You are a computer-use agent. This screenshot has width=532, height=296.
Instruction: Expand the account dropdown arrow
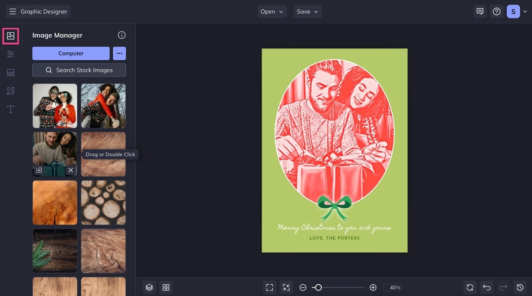point(525,11)
